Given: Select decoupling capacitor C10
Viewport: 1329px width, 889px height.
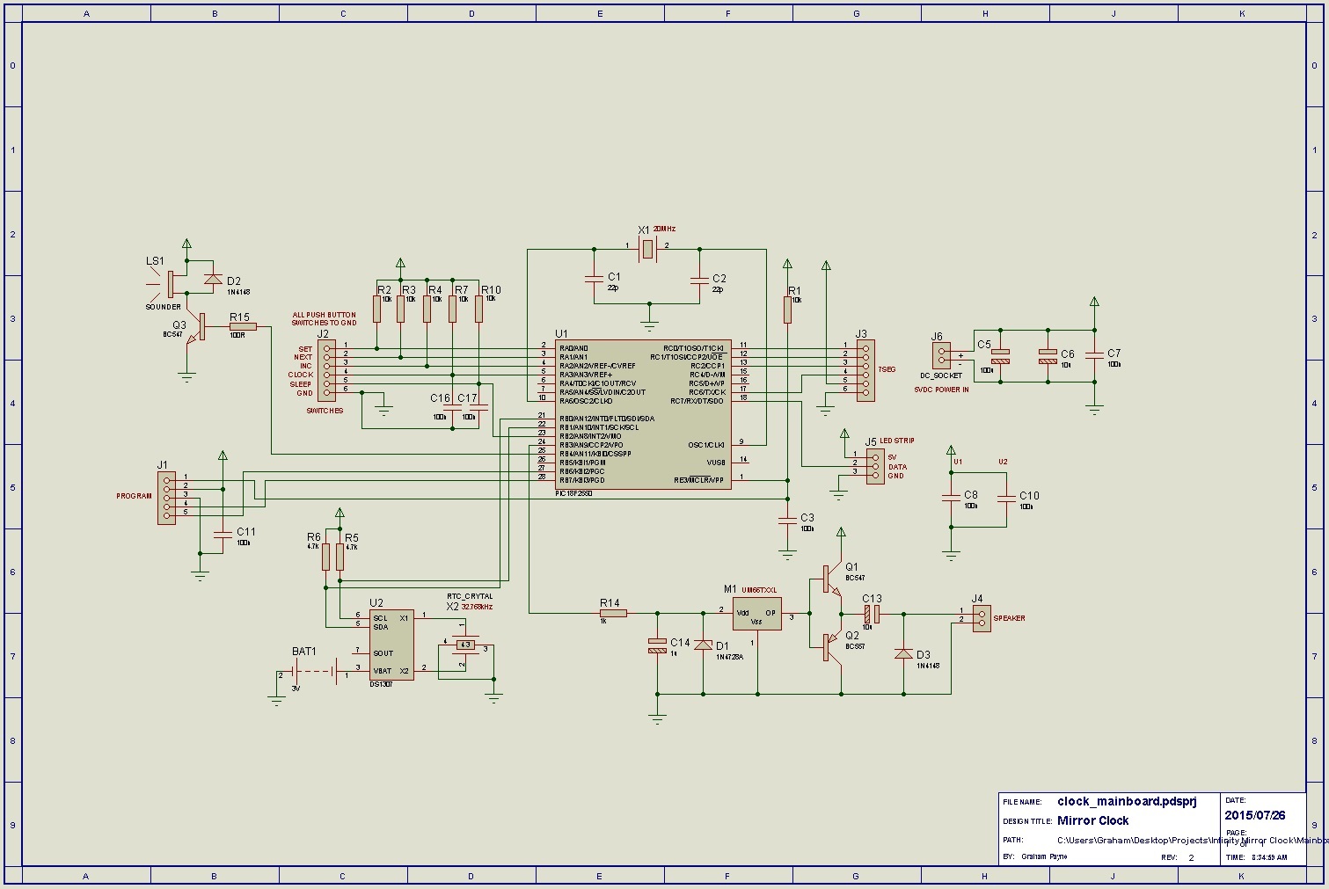Looking at the screenshot, I should (1006, 499).
